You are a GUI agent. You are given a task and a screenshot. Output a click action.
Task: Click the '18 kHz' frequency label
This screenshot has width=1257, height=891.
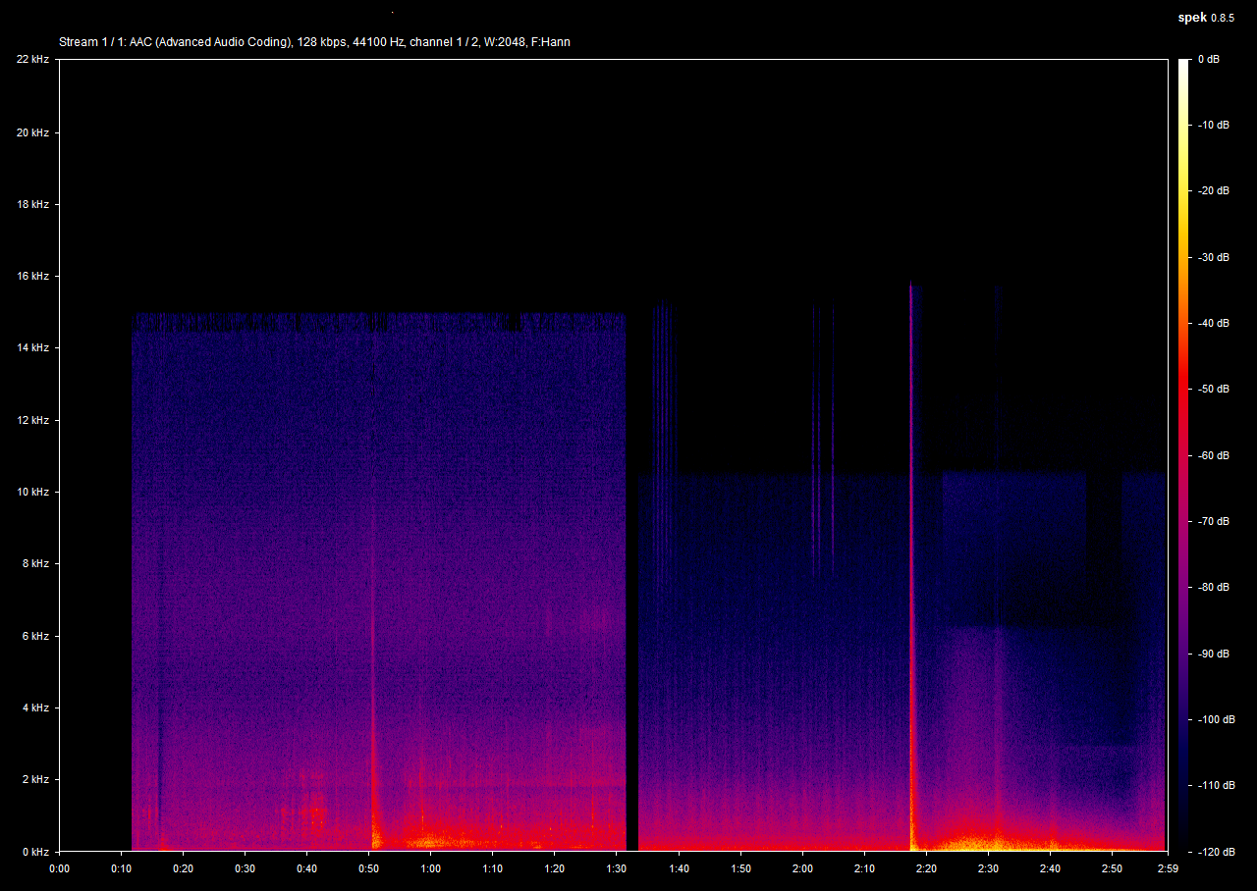[32, 204]
